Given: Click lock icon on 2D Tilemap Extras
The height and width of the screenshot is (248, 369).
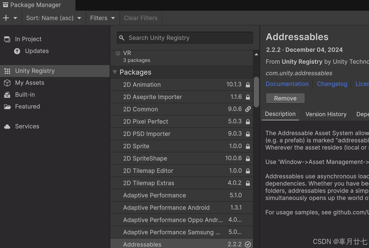Looking at the screenshot, I should pos(248,183).
